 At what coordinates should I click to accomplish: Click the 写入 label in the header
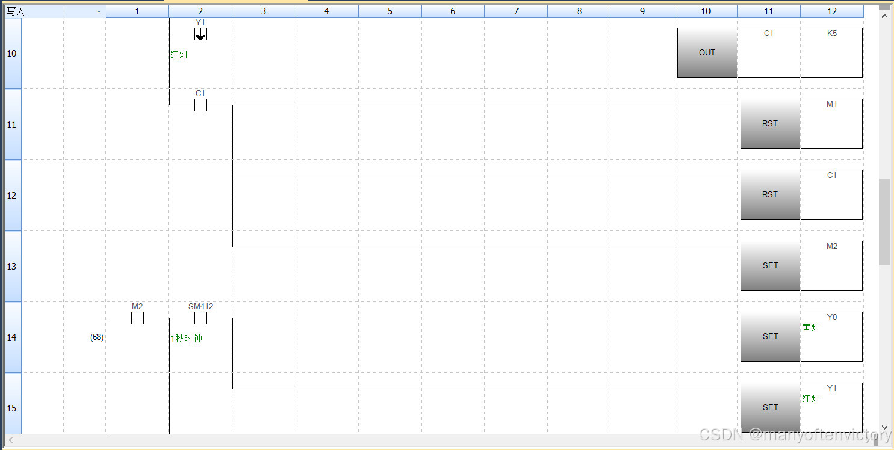16,11
